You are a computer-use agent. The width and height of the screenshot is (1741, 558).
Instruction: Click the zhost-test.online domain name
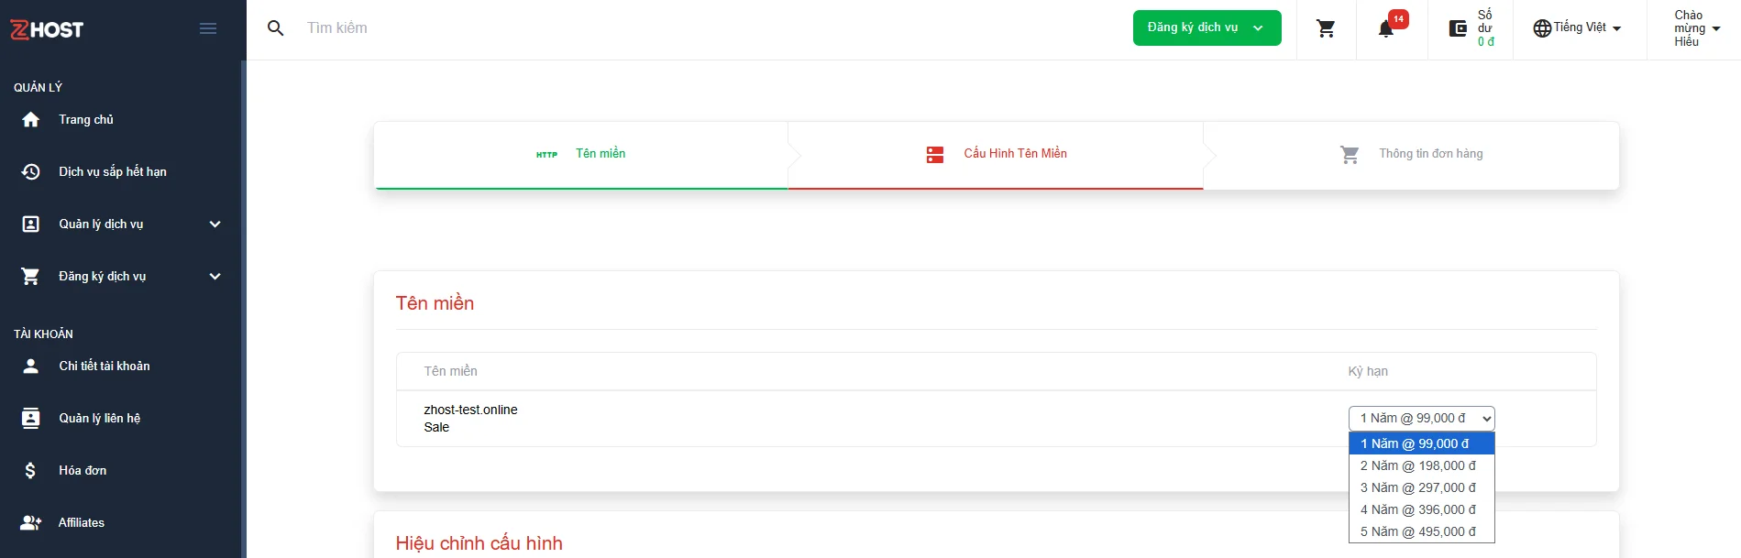point(470,410)
